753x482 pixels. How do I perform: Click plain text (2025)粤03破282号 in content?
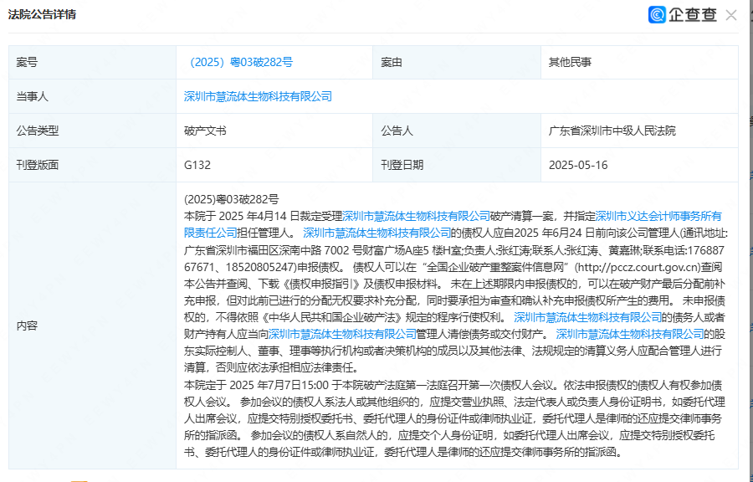[231, 199]
